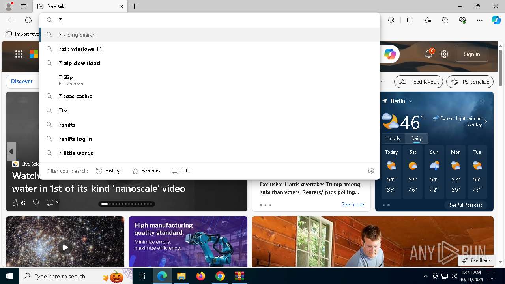Filter search by History
The image size is (505, 284).
pyautogui.click(x=108, y=171)
